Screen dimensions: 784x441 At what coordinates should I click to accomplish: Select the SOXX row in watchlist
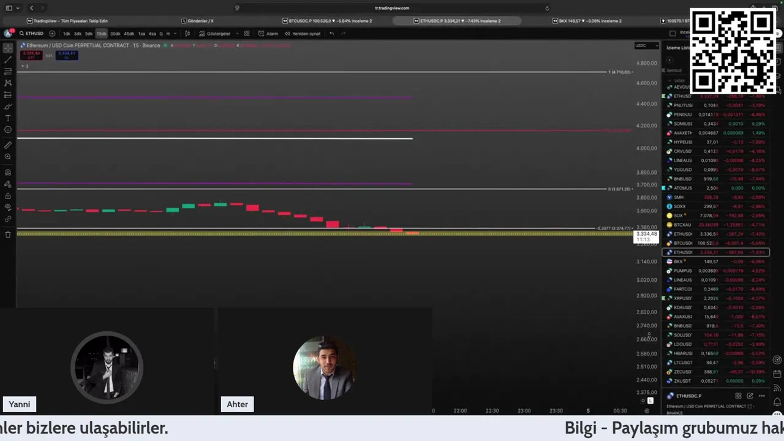point(715,206)
